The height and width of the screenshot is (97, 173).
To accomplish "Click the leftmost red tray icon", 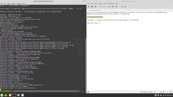I will point(155,95).
